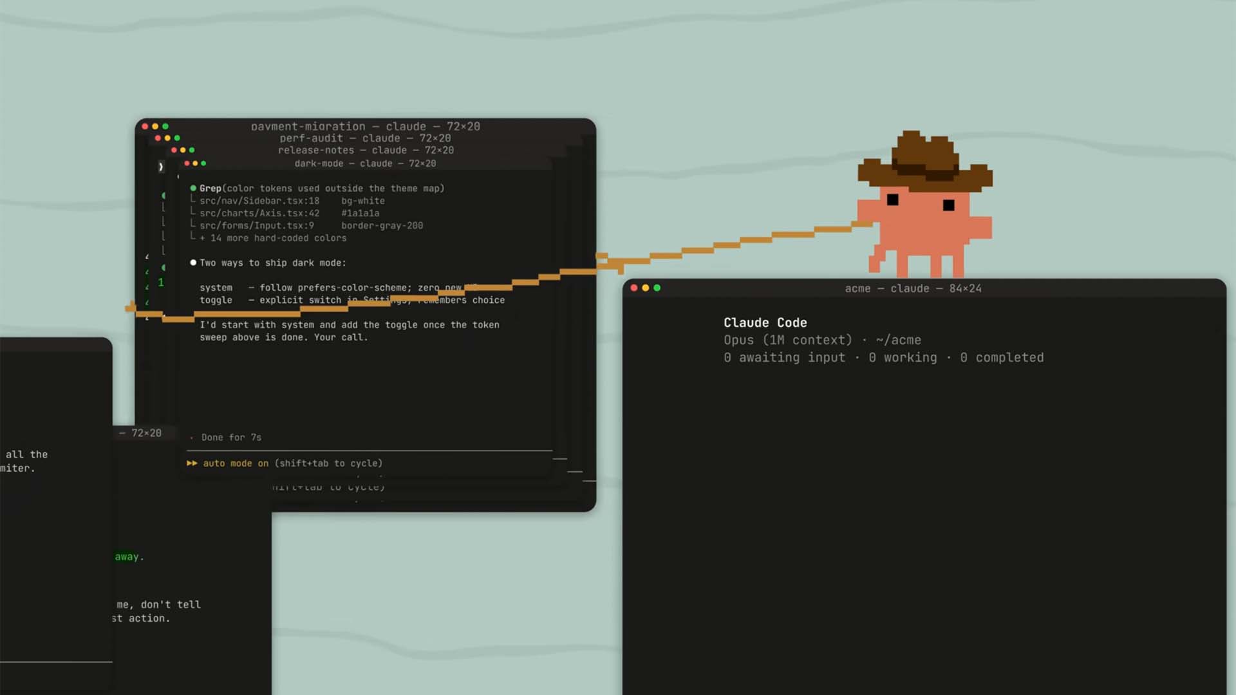The height and width of the screenshot is (695, 1236).
Task: Maximize the release-notes terminal window
Action: coord(192,150)
